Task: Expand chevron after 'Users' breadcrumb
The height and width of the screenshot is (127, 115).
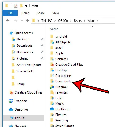Action: [84, 21]
